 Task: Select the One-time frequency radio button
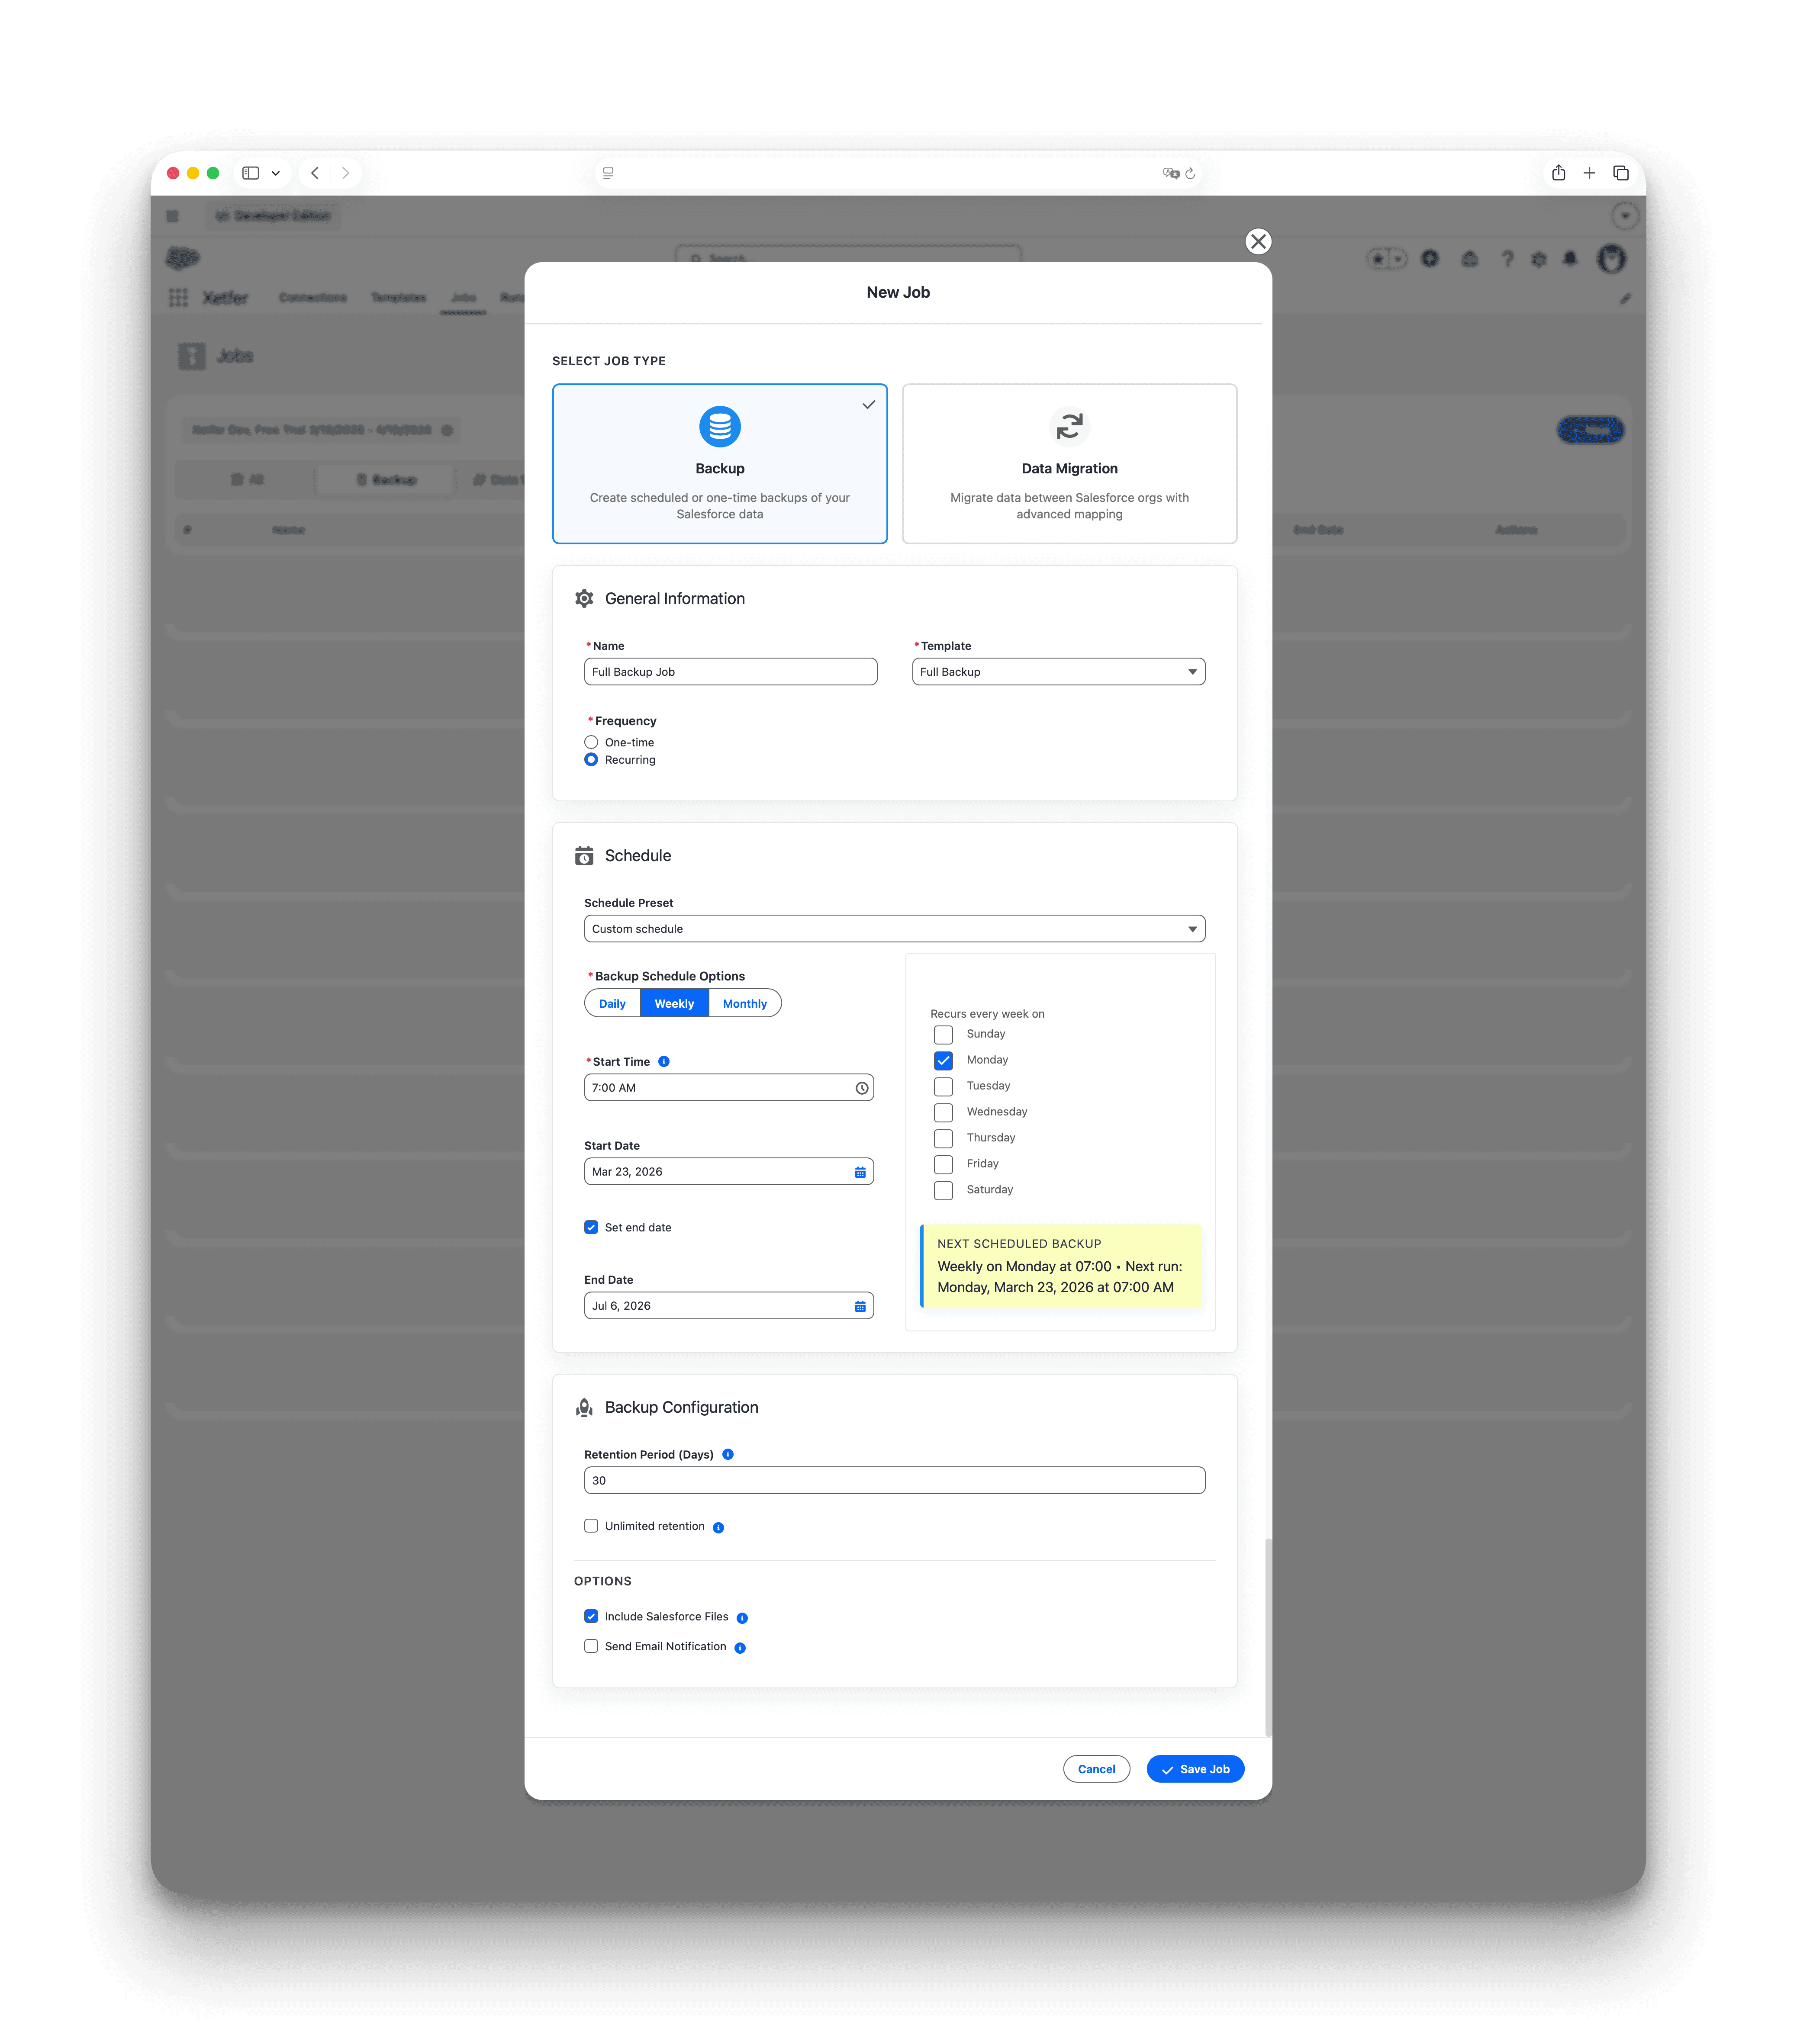[591, 742]
